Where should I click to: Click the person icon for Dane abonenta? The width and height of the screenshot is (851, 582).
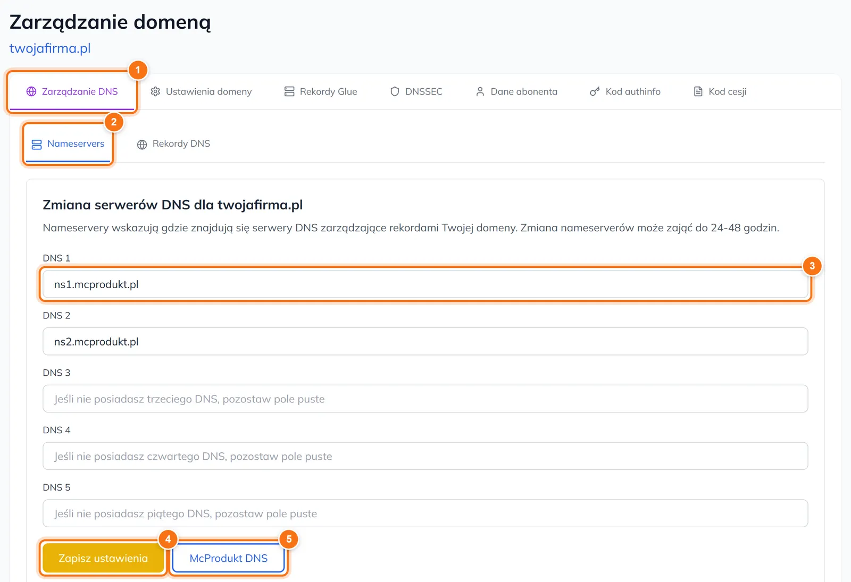coord(480,91)
